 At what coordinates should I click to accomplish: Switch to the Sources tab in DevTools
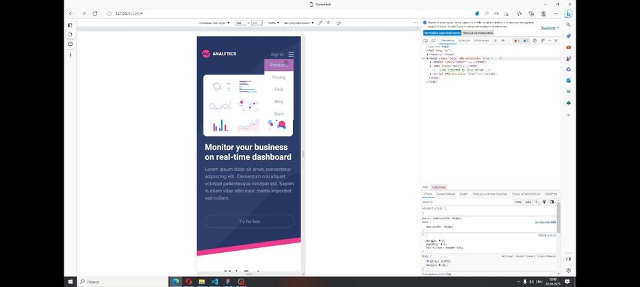(482, 40)
